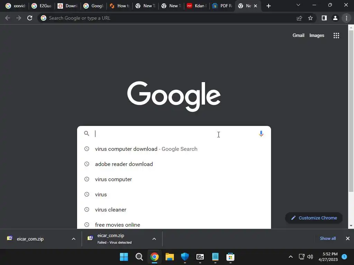Open Microsoft Store from taskbar
354x265 pixels.
coord(230,257)
